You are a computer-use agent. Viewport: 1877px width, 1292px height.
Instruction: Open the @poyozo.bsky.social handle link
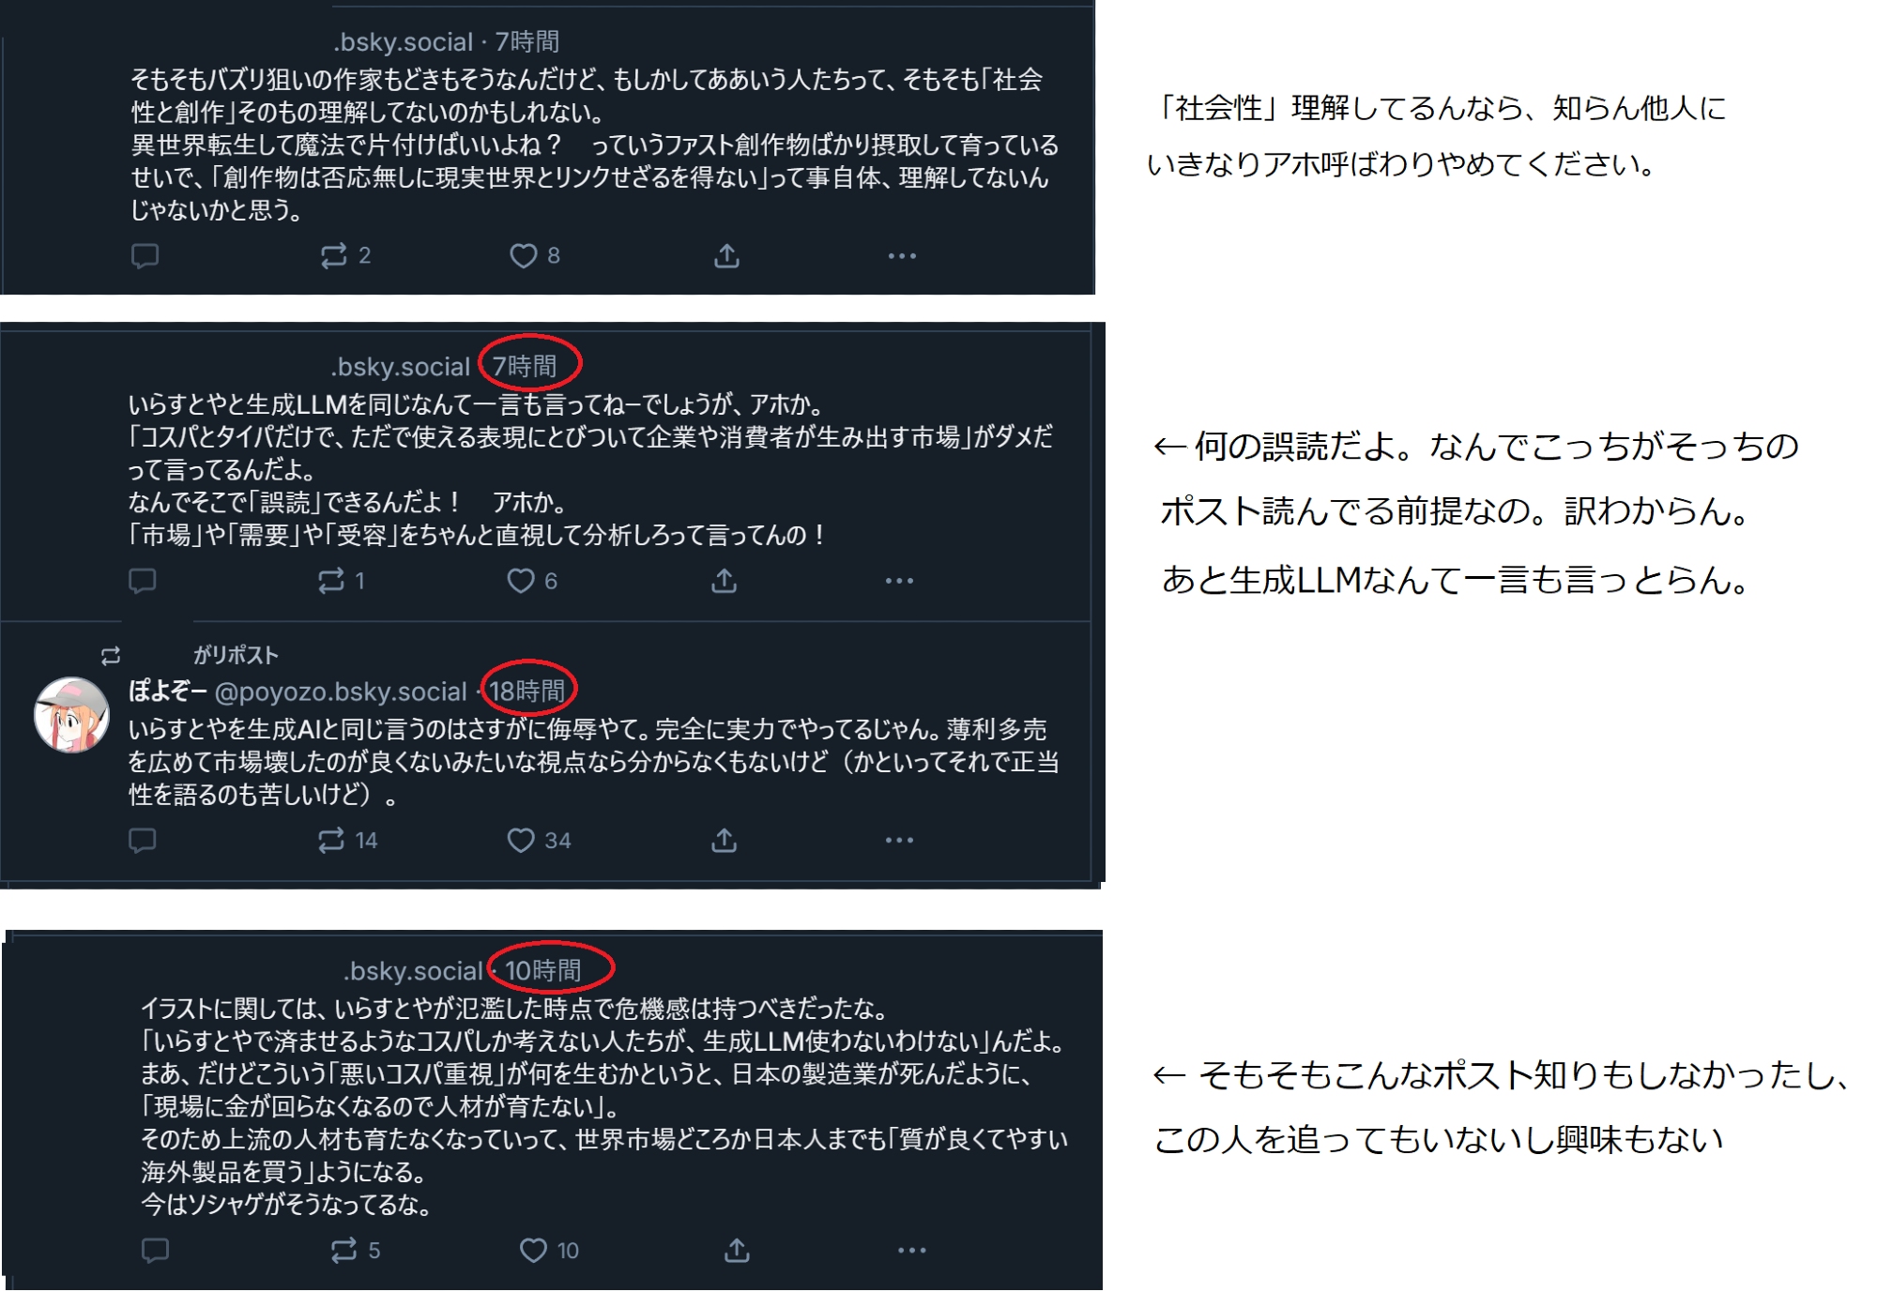[x=341, y=692]
